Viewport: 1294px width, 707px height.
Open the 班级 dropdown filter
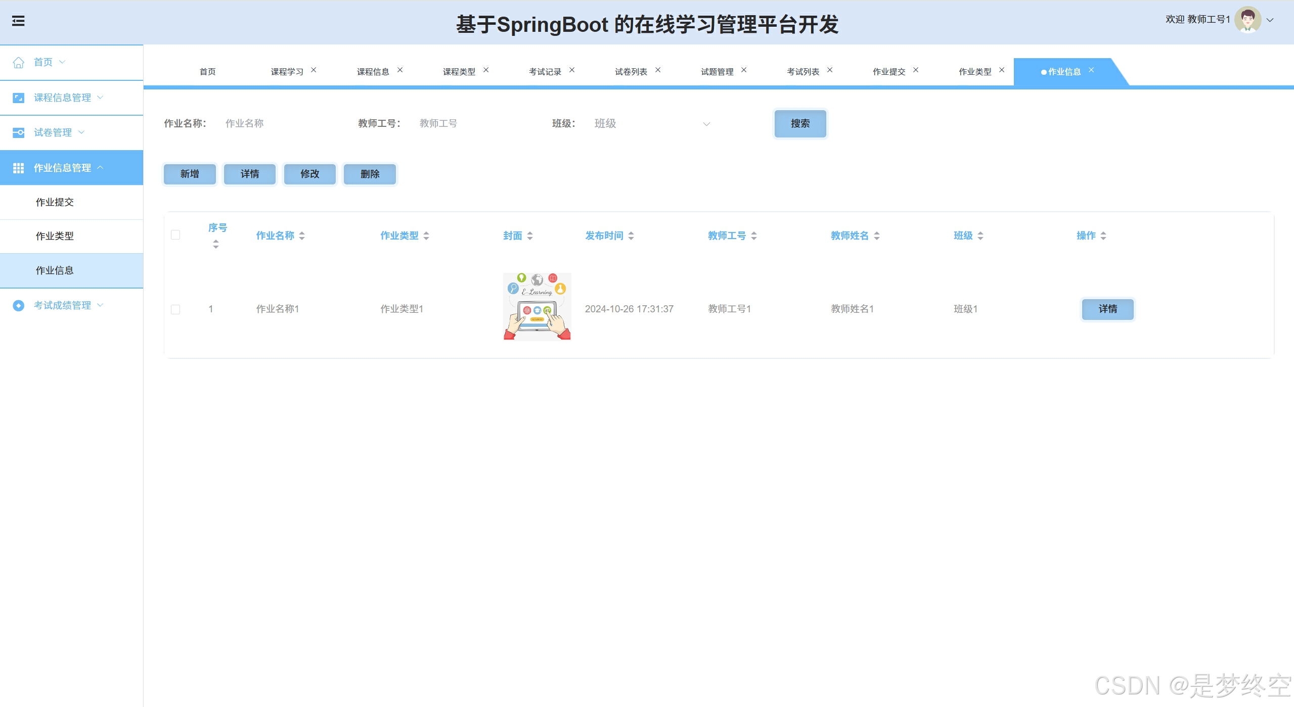(652, 124)
